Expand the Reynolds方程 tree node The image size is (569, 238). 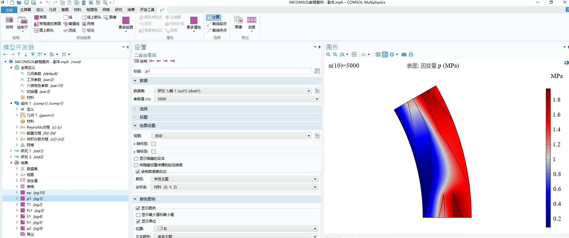point(17,127)
